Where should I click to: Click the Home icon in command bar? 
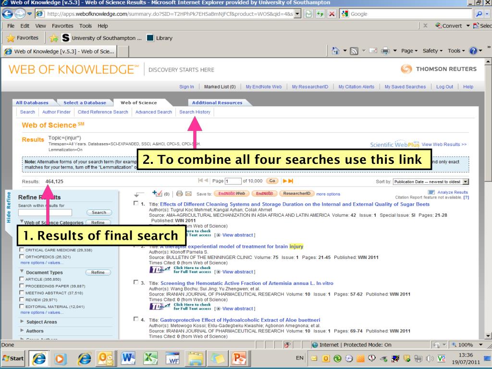pyautogui.click(x=335, y=51)
